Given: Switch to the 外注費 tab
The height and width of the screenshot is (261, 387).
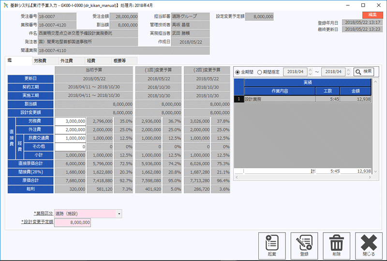Looking at the screenshot, I should pyautogui.click(x=66, y=61).
